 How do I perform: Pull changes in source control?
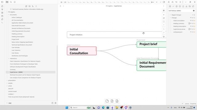(x=186, y=6)
